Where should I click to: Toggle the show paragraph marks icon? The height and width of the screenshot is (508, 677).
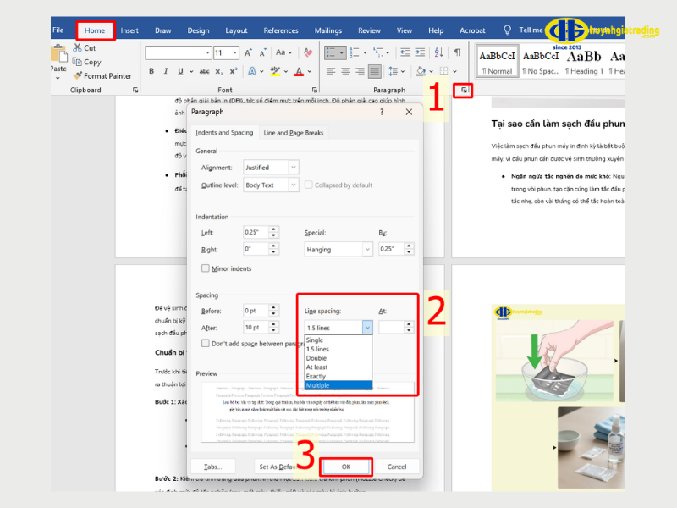pos(457,52)
